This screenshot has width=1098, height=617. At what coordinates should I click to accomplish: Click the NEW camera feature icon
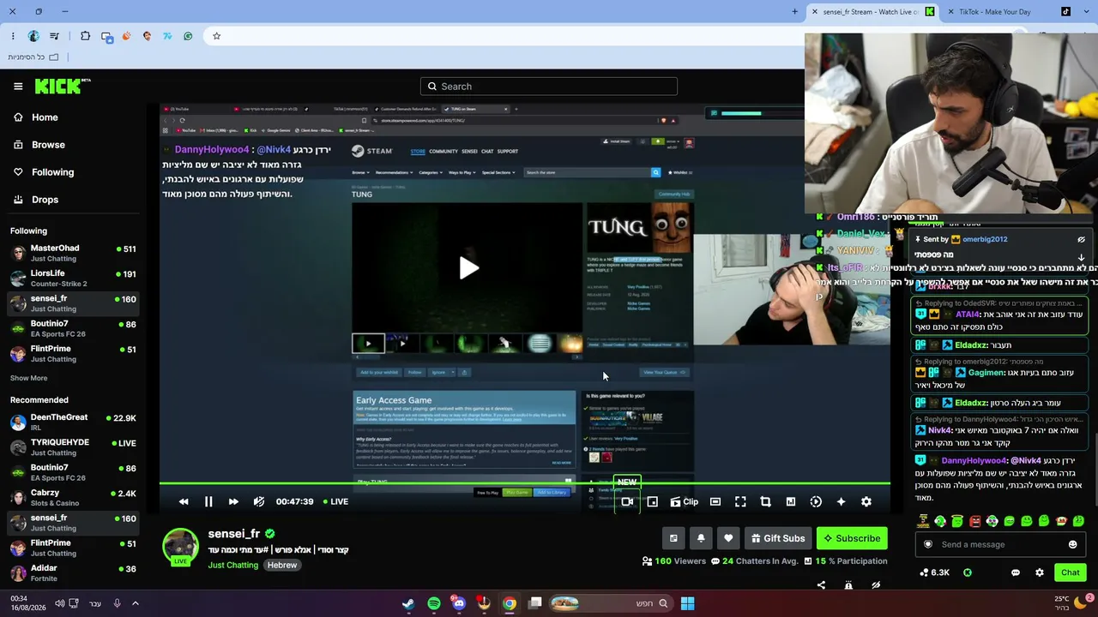coord(627,501)
